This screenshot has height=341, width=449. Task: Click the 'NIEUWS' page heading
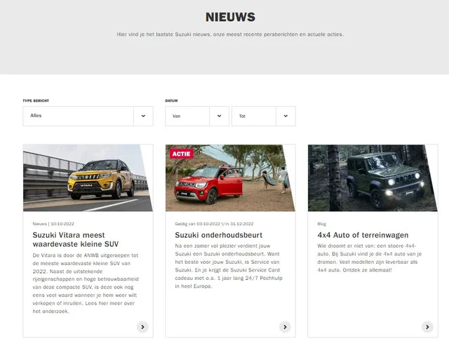(x=230, y=17)
